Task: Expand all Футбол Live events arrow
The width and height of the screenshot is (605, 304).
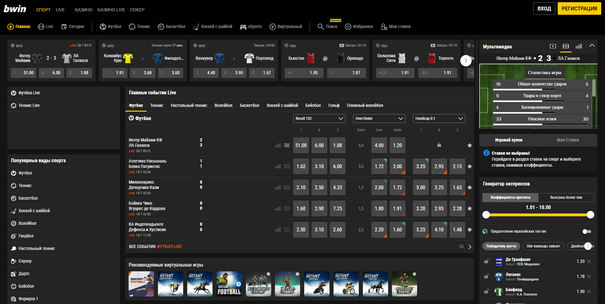Action: (470, 247)
